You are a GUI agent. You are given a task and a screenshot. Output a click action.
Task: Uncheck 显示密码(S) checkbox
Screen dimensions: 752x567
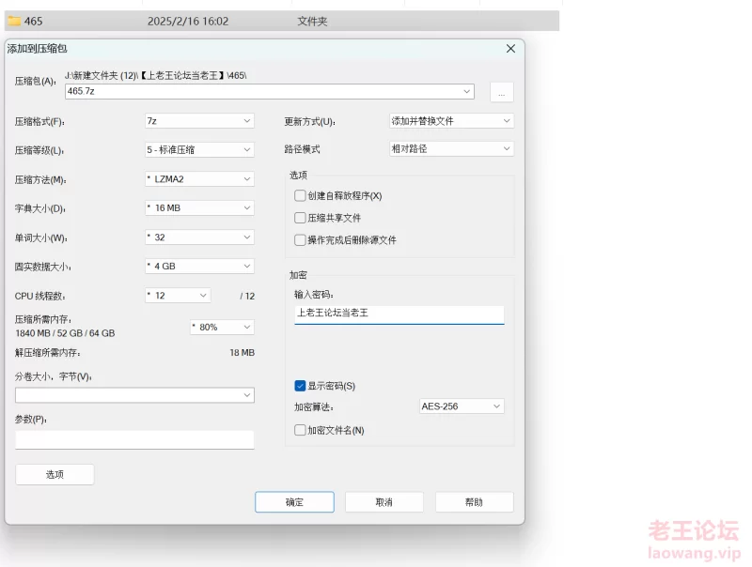(x=300, y=386)
